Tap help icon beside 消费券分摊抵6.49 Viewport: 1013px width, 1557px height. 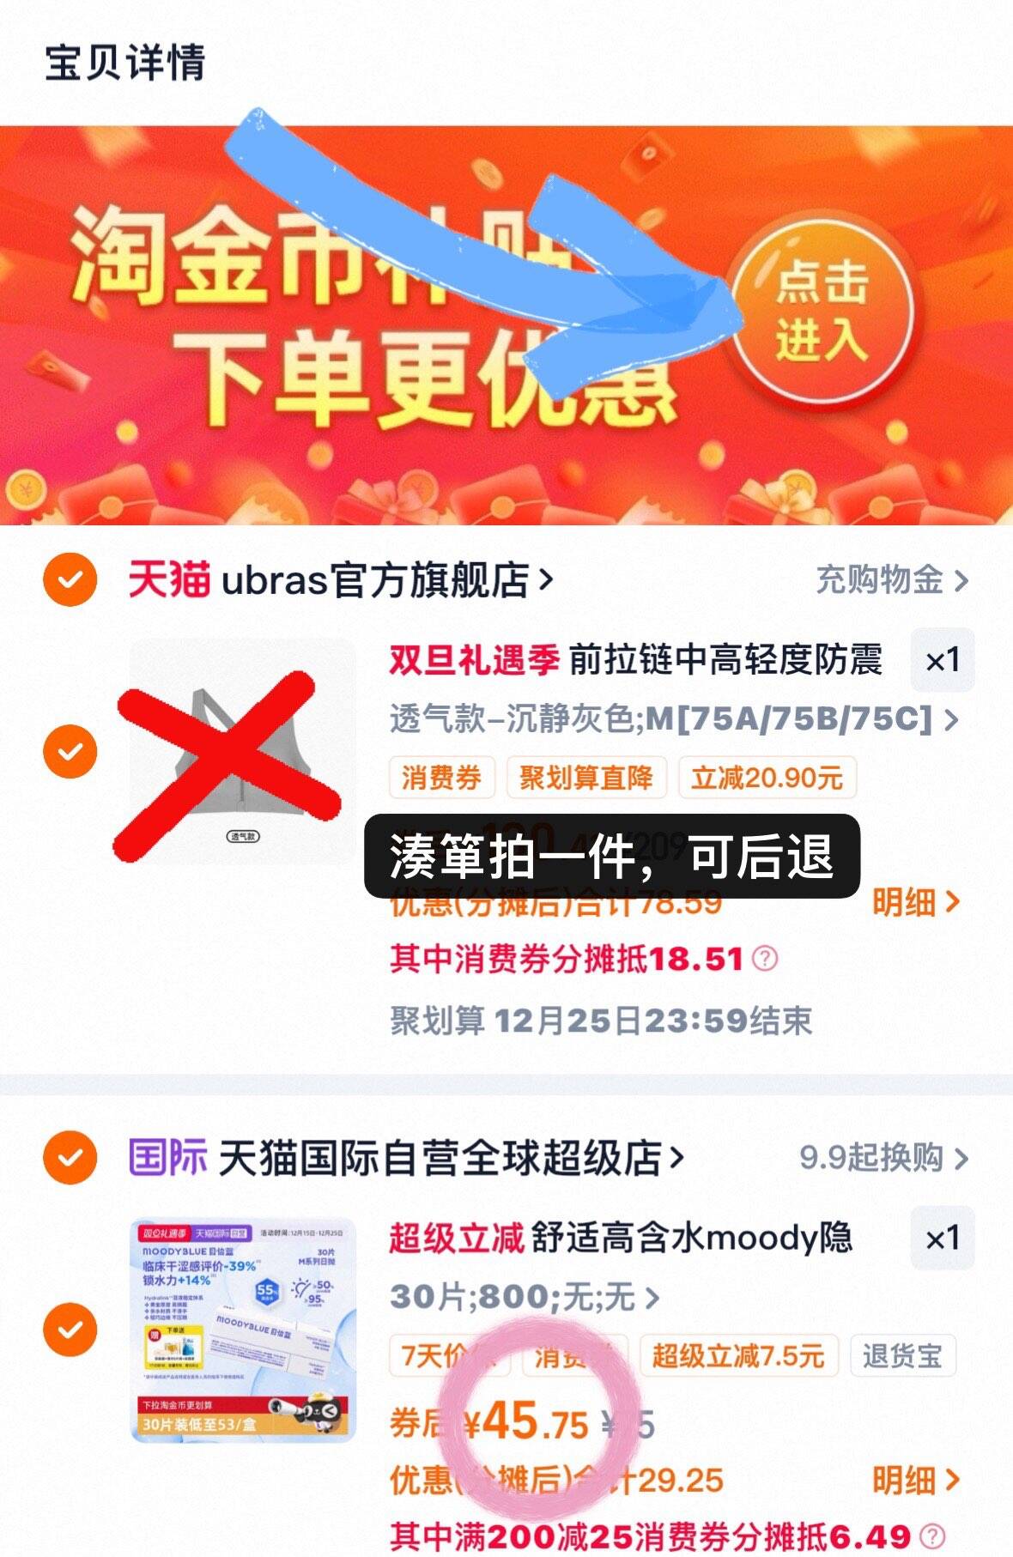click(932, 1536)
